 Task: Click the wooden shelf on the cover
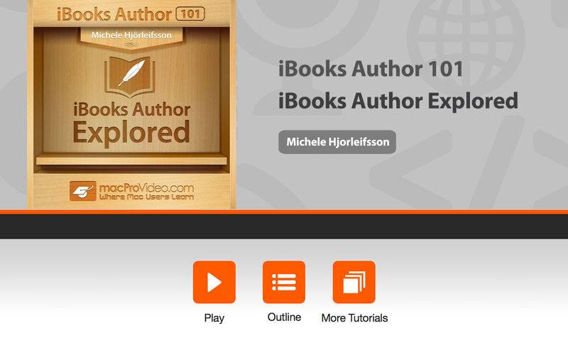point(131,160)
